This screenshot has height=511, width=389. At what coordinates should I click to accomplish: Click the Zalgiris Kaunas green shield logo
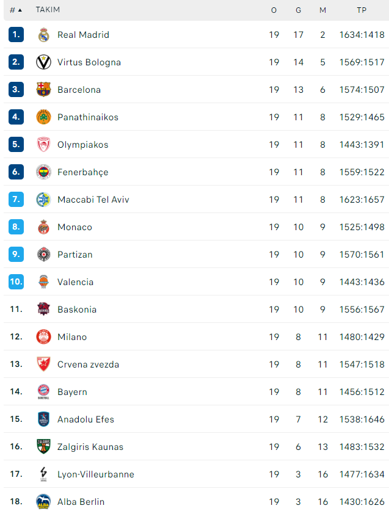pos(43,447)
